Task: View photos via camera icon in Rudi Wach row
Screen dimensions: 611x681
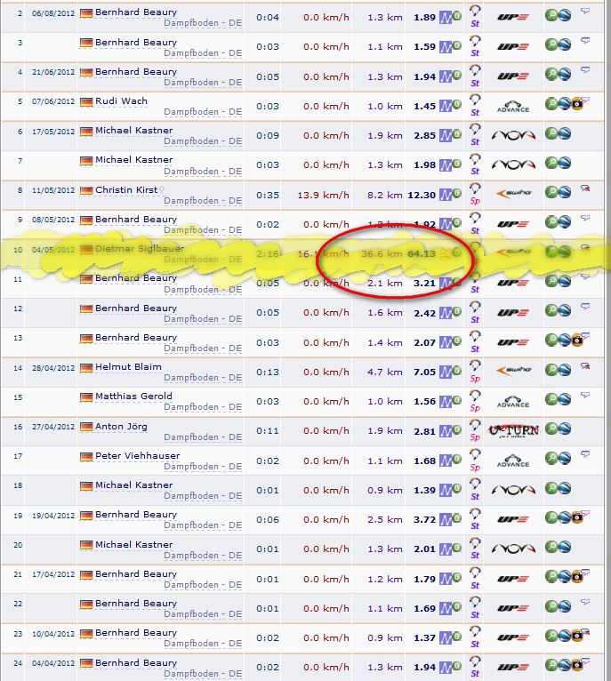Action: 576,104
